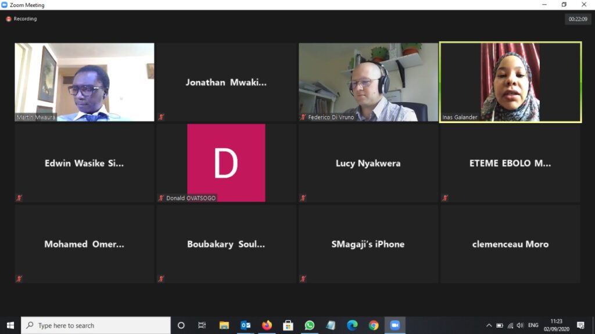Select Federico Di Vruno's video tile

tap(368, 82)
